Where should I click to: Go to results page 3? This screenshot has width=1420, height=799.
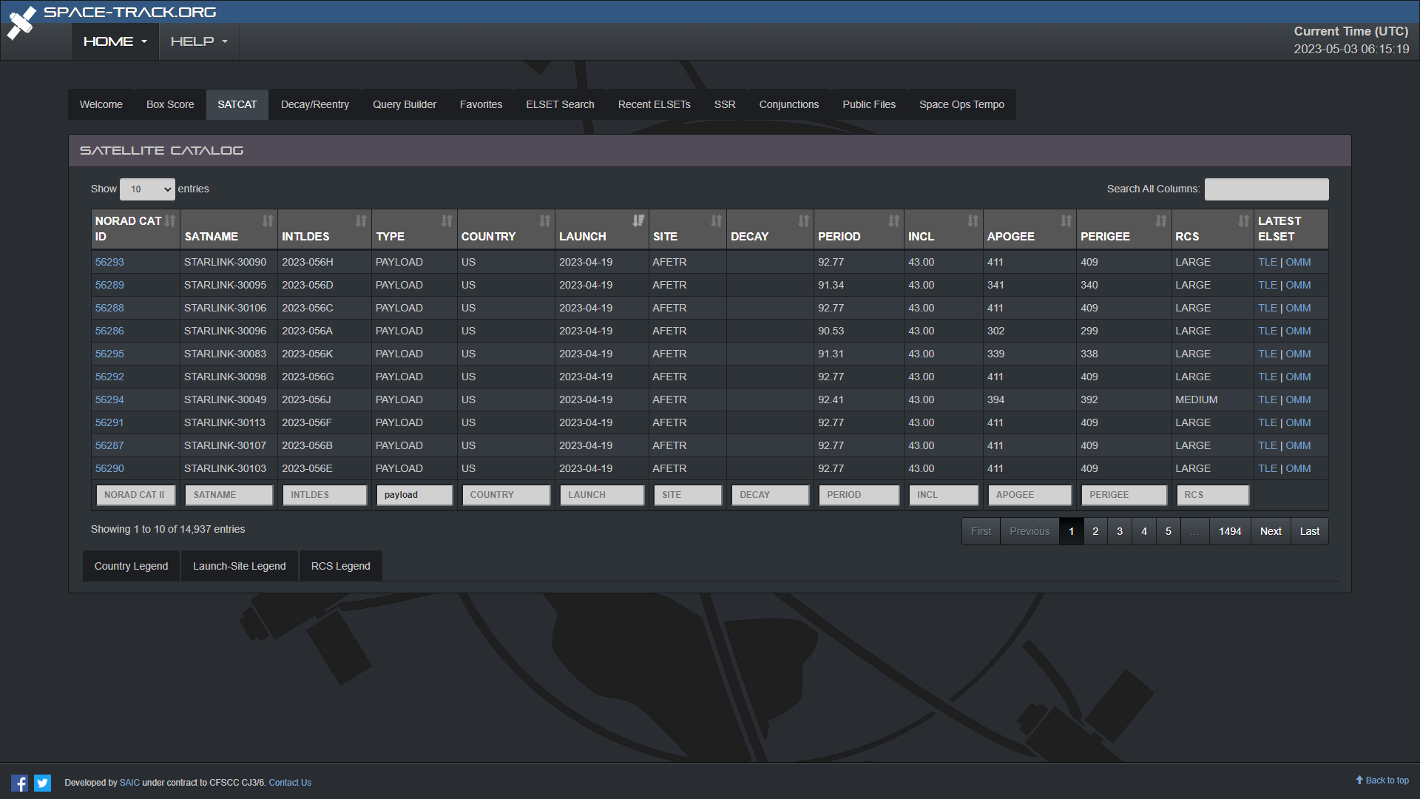1120,531
